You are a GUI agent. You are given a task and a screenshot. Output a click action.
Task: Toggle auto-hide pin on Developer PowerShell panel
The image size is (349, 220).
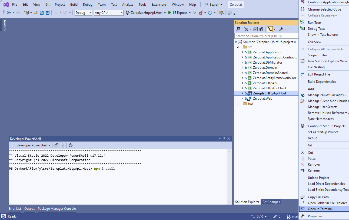[x=224, y=139]
